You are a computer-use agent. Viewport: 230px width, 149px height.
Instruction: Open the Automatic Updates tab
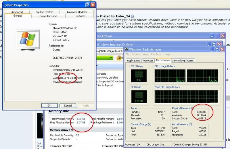pyautogui.click(x=77, y=12)
